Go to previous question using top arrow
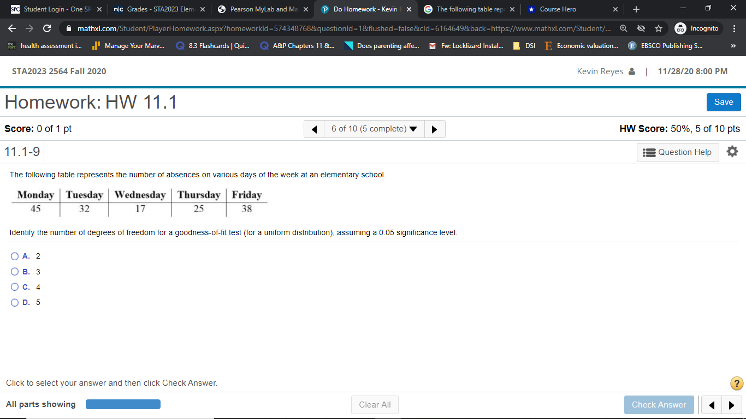This screenshot has height=419, width=746. (x=314, y=129)
